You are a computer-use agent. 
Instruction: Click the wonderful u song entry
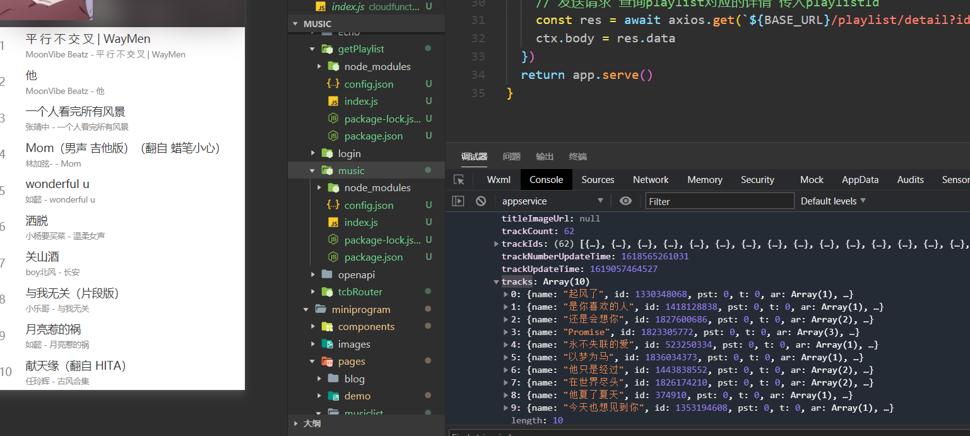point(57,184)
